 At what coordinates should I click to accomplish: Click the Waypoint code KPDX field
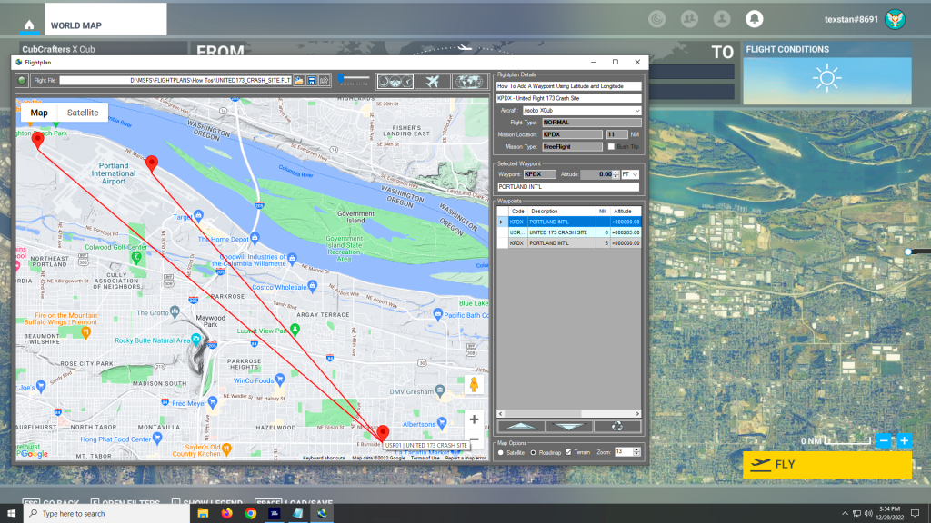click(x=539, y=174)
